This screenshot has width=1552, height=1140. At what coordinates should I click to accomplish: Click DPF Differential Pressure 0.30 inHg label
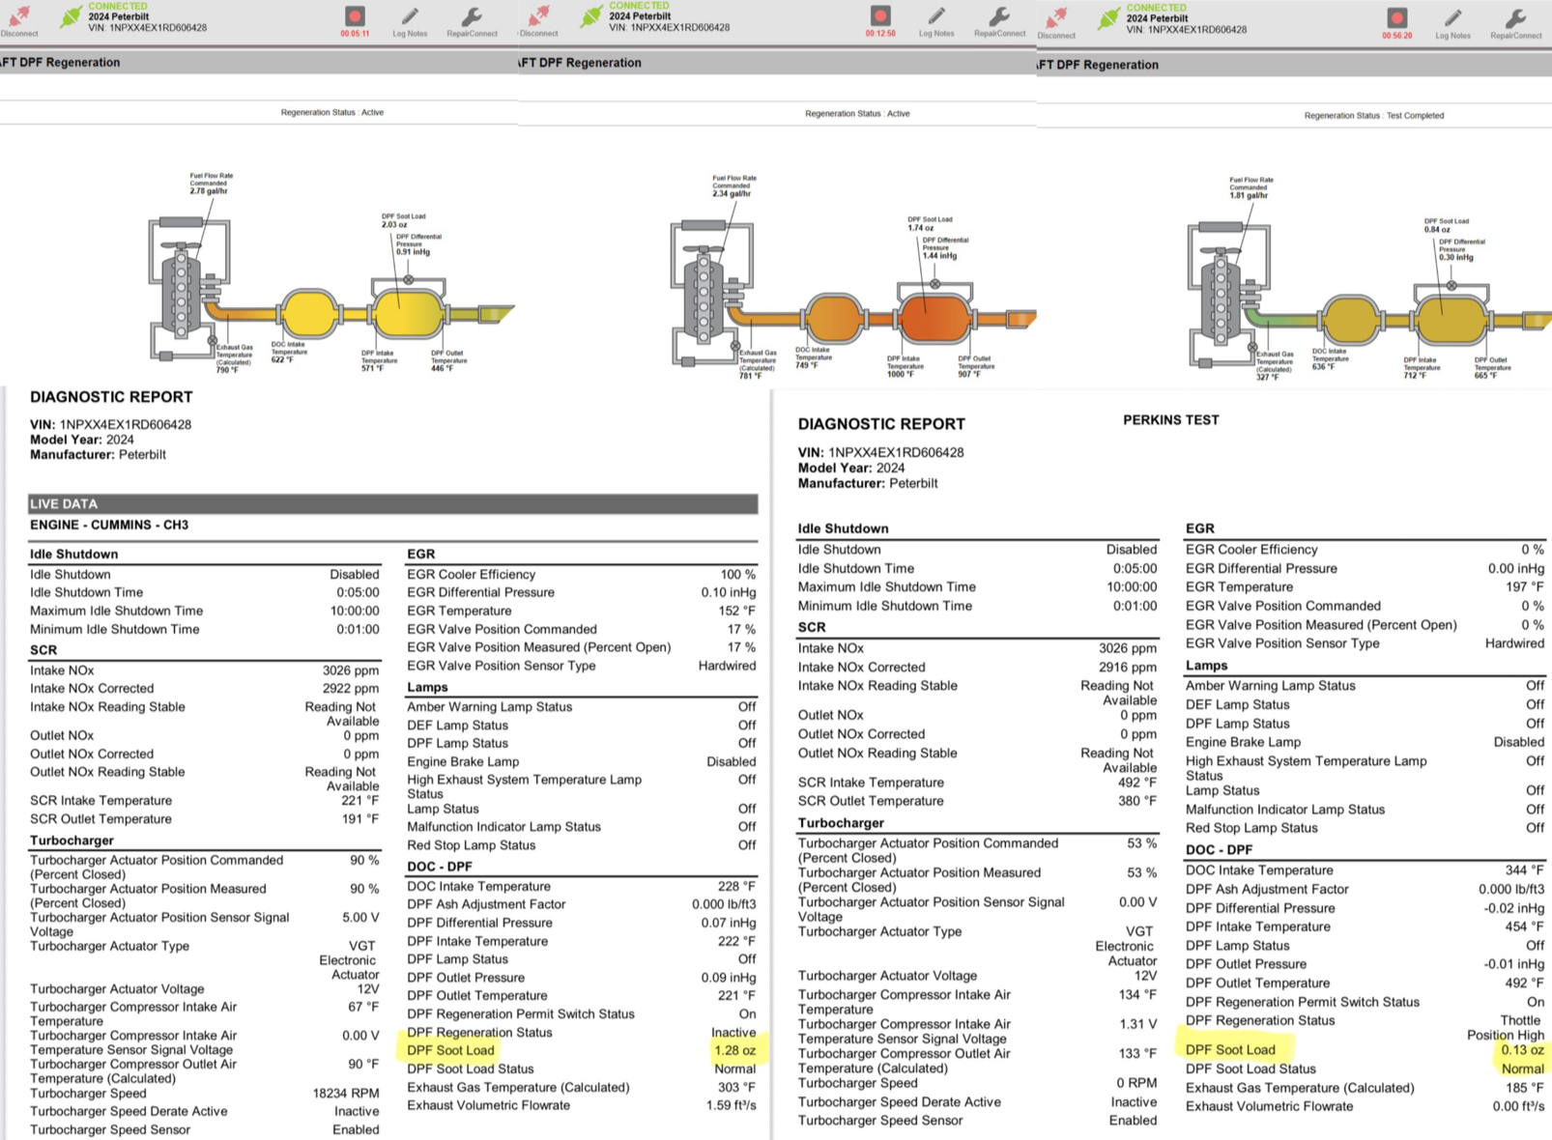point(1461,250)
